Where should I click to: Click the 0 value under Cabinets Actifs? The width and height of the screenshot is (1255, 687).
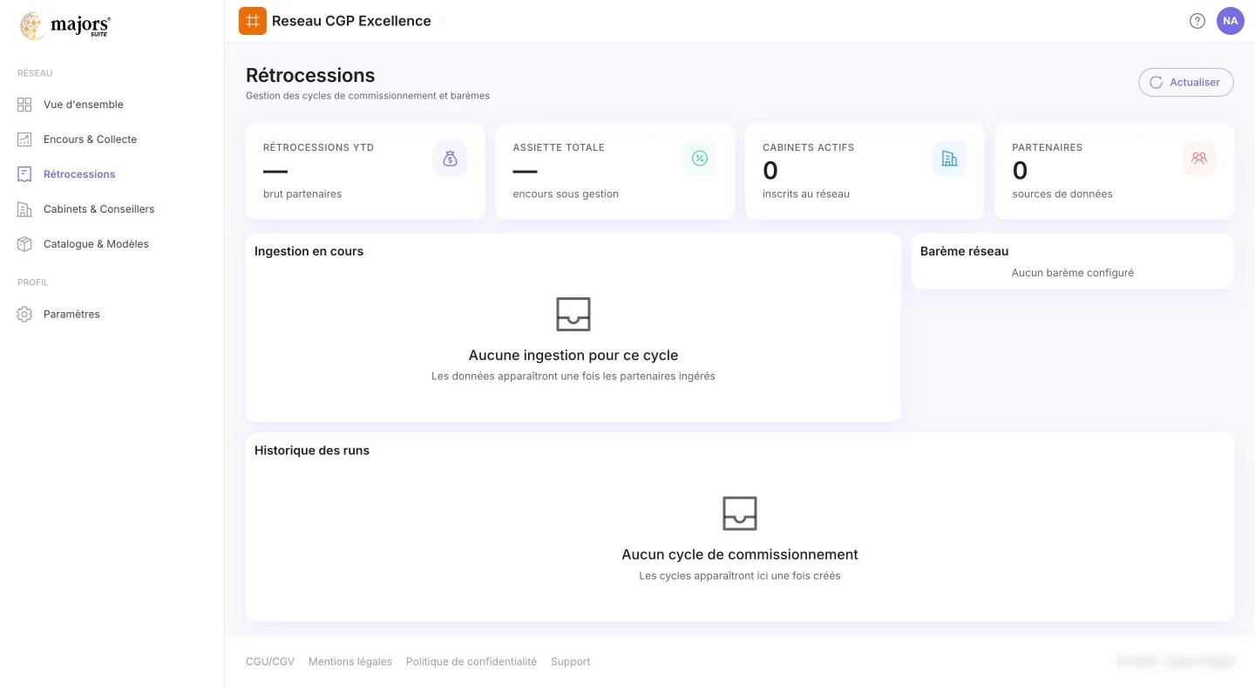tap(770, 171)
